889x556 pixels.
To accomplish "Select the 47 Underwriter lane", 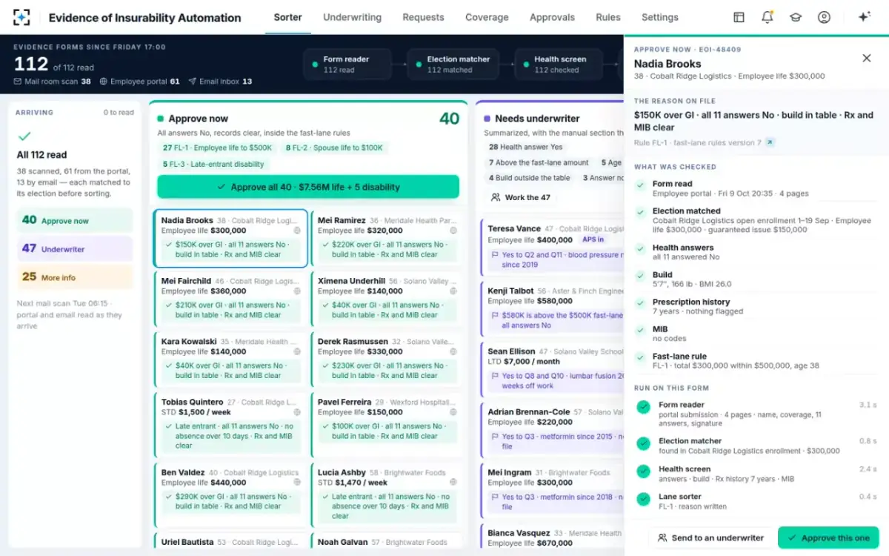I will pos(74,248).
